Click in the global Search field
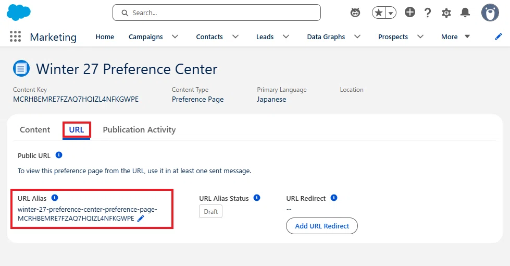This screenshot has width=510, height=266. click(x=217, y=13)
